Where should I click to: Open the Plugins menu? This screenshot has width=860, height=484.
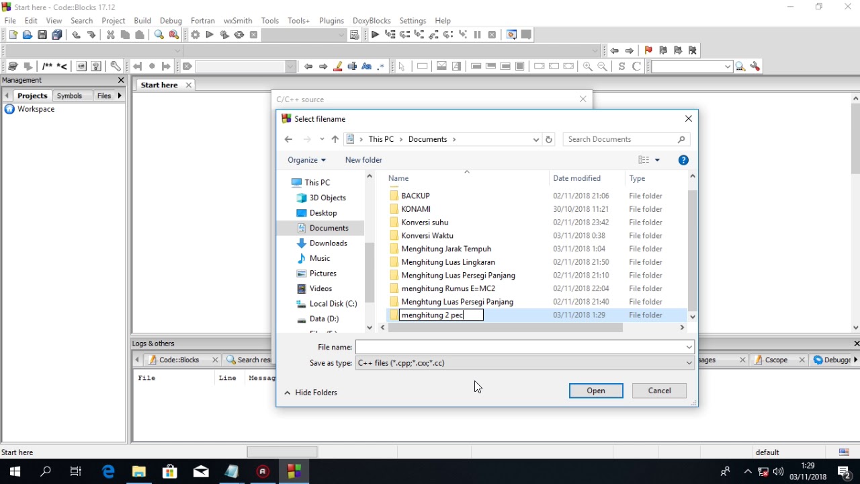[x=331, y=21]
